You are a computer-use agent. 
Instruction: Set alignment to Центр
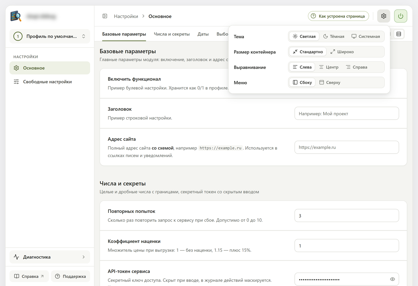click(x=329, y=67)
